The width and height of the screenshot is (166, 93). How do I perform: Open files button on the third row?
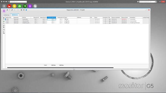point(110,23)
